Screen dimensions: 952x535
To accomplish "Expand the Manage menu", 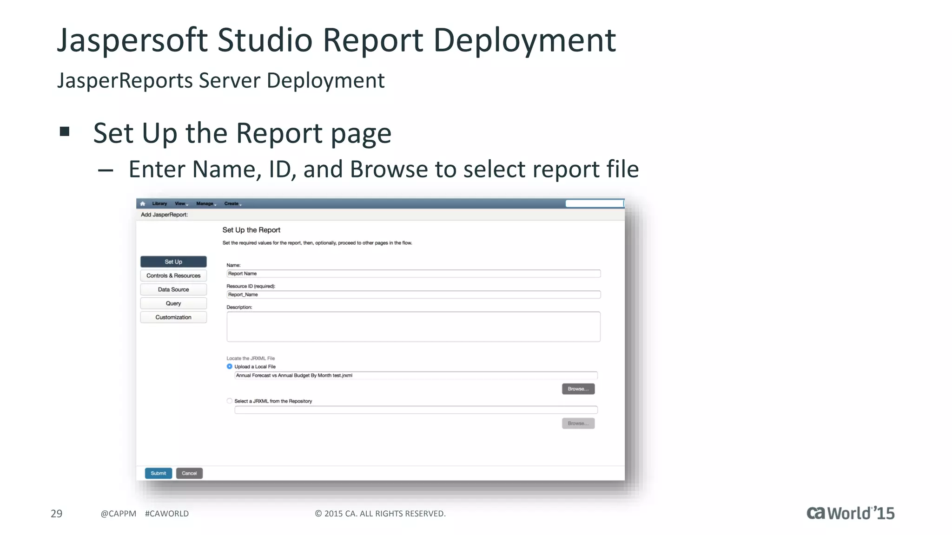I will click(206, 203).
